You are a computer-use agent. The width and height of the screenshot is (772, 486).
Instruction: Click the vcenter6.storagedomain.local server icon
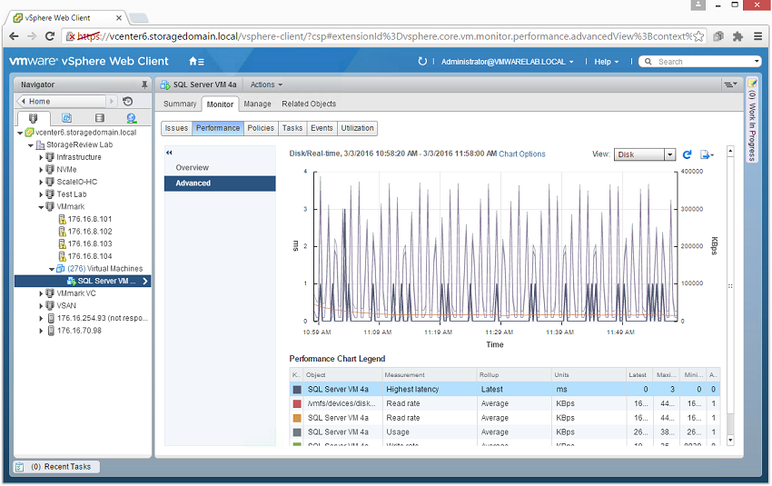pyautogui.click(x=29, y=133)
